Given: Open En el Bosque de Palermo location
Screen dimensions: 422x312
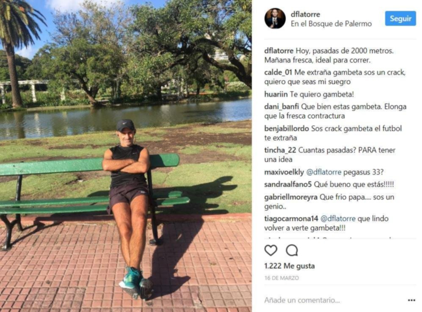Looking at the screenshot, I should (x=331, y=24).
